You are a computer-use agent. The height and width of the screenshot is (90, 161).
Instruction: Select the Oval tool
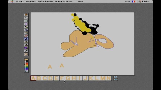[26, 24]
